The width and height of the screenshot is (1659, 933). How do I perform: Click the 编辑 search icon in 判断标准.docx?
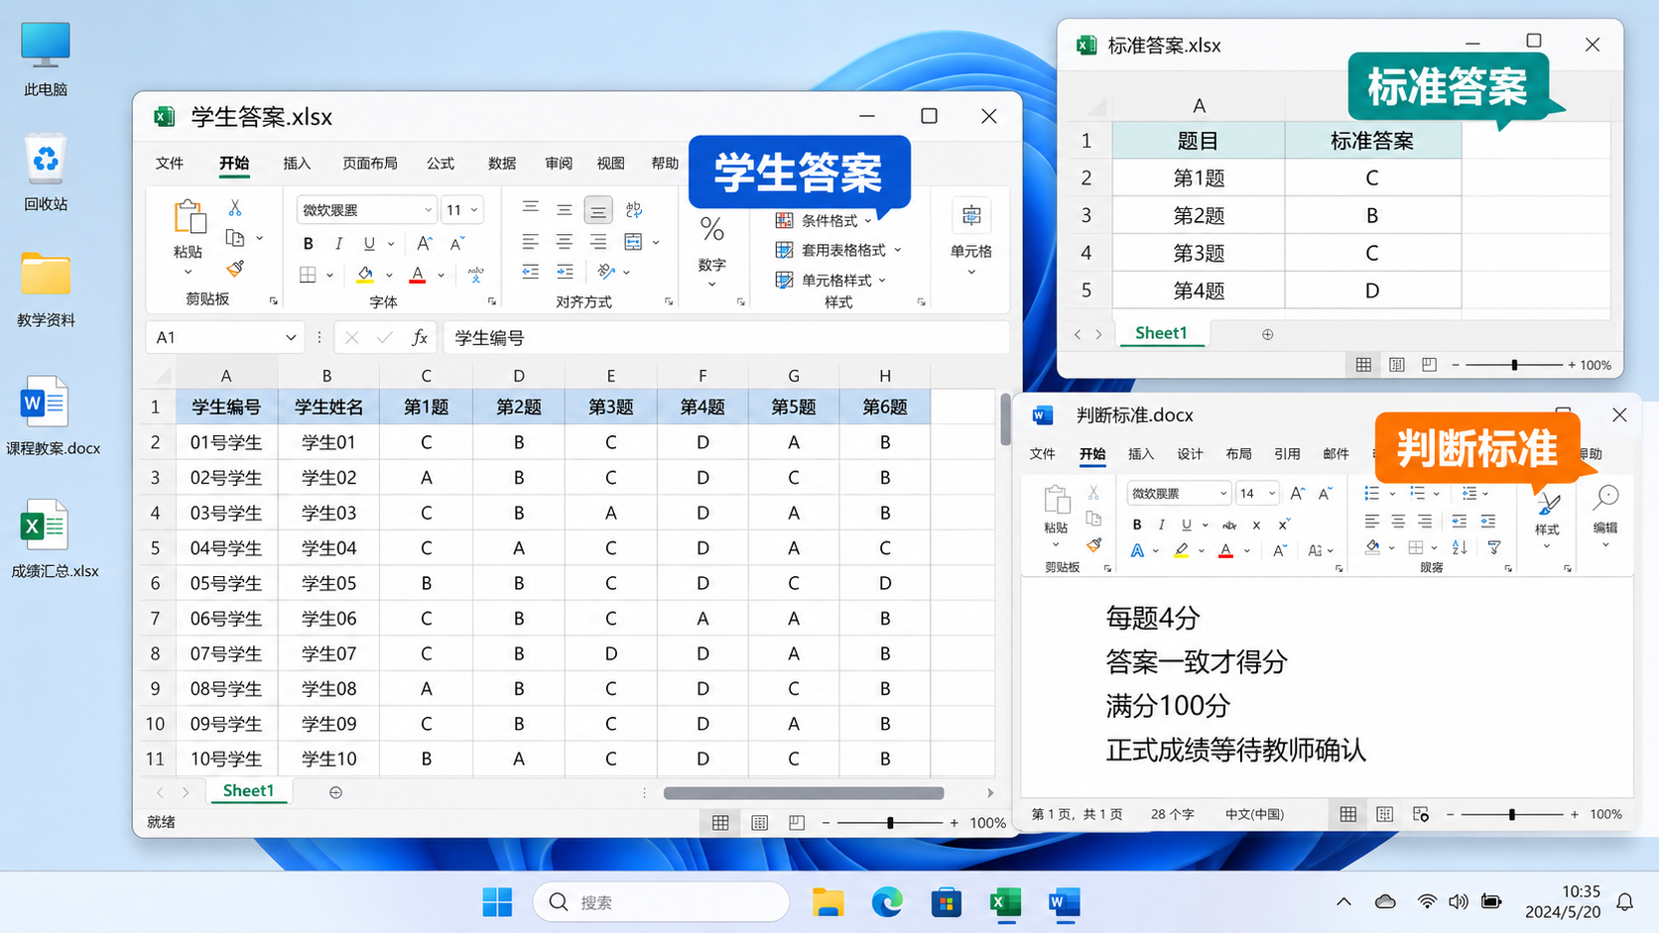click(x=1605, y=498)
